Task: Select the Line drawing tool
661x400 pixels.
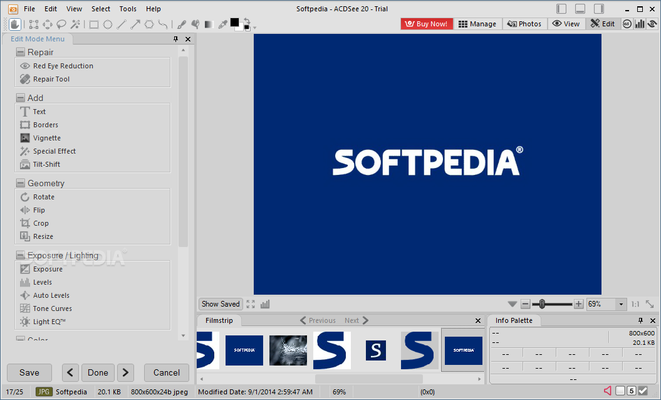Action: point(122,24)
